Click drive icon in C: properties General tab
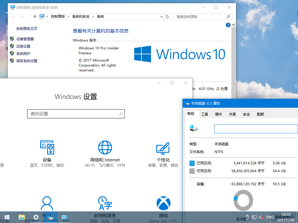Viewport: 298px width, 223px height. (194, 128)
